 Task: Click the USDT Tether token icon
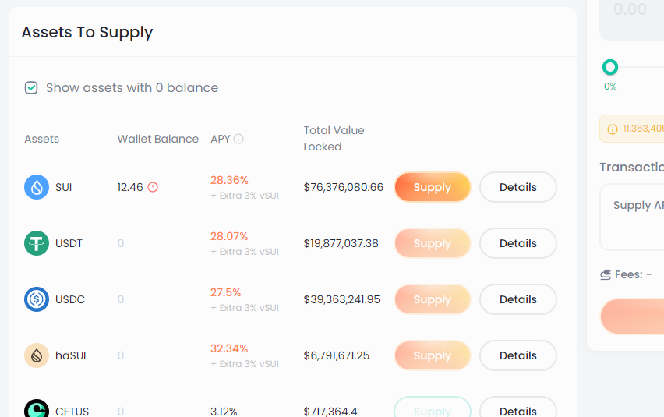[x=37, y=243]
